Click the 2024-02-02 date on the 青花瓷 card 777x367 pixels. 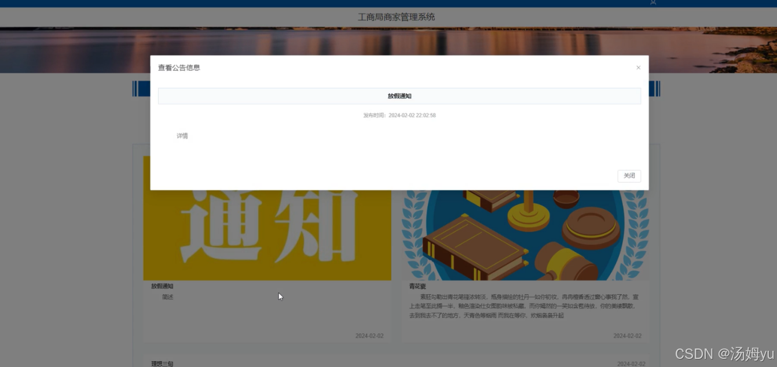(628, 336)
